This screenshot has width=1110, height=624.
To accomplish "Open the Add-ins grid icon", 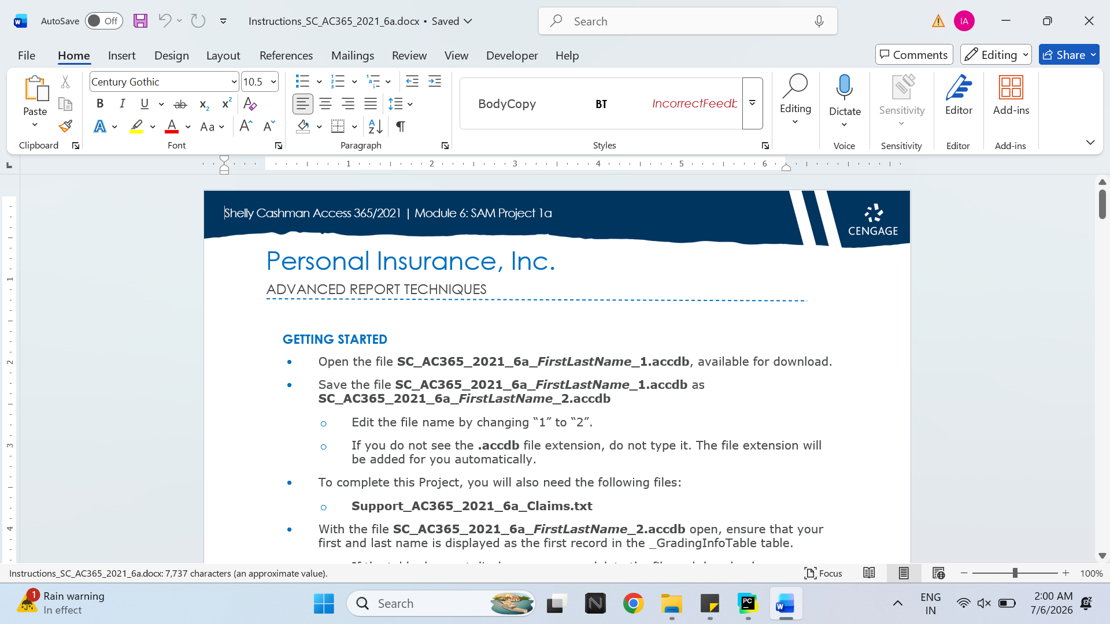I will (1011, 95).
